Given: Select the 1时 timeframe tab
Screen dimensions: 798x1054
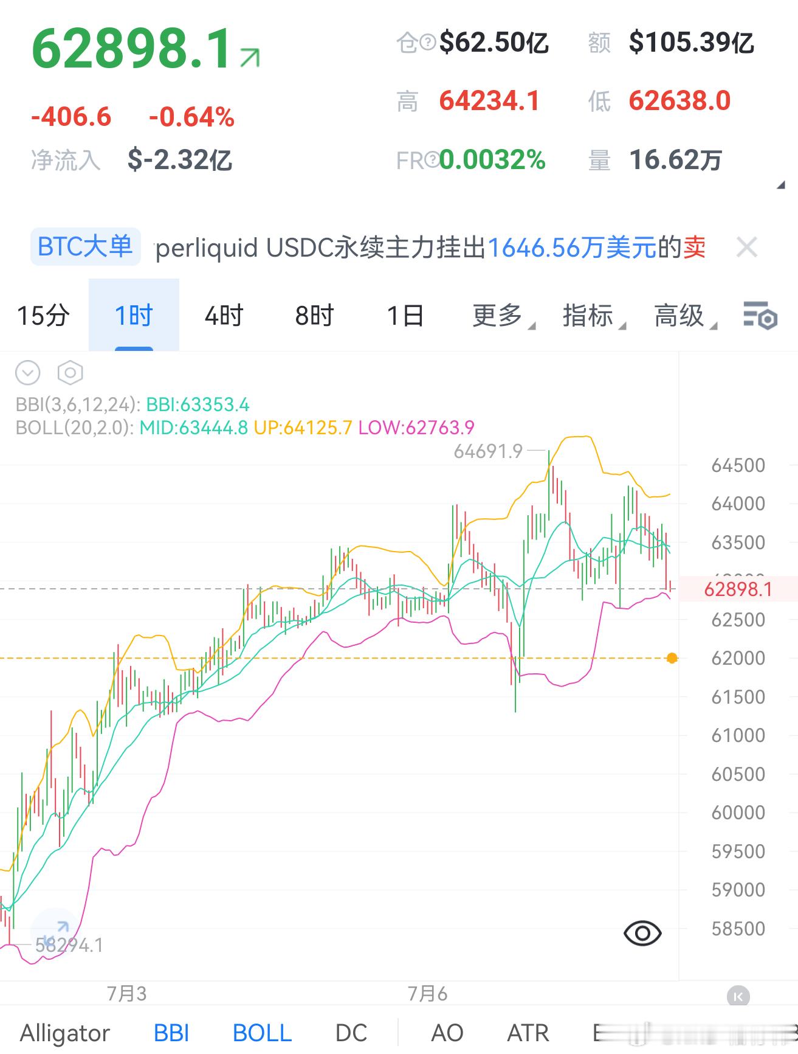Looking at the screenshot, I should click(134, 315).
